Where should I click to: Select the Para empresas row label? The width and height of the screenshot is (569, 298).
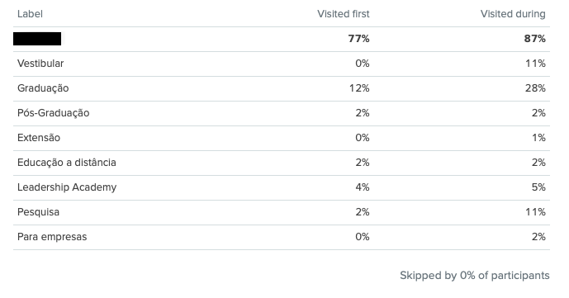52,237
